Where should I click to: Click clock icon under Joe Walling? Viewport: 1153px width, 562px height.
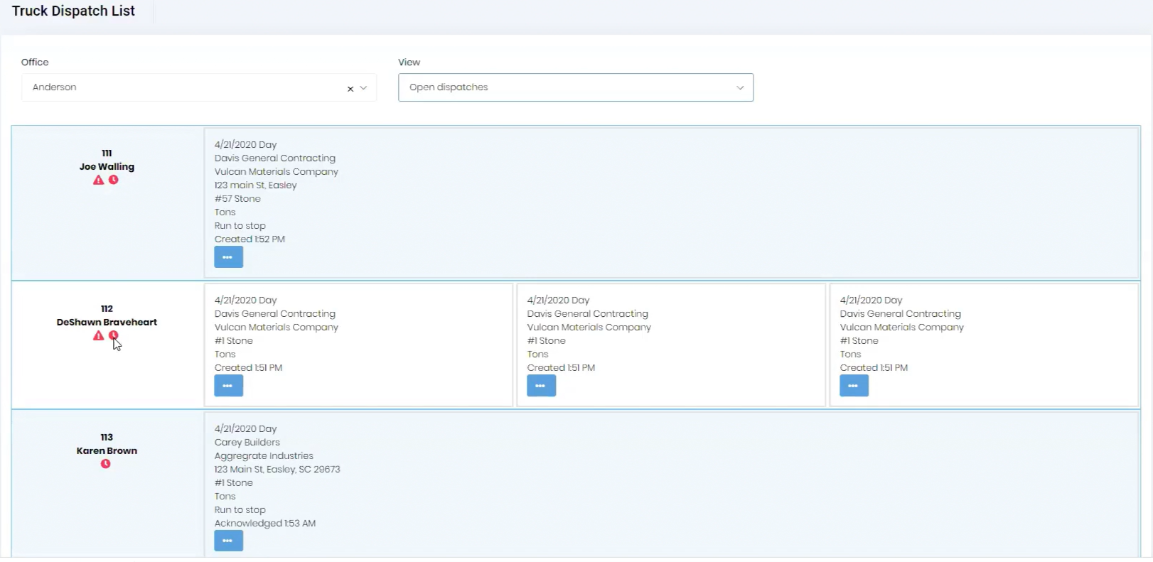pyautogui.click(x=114, y=180)
